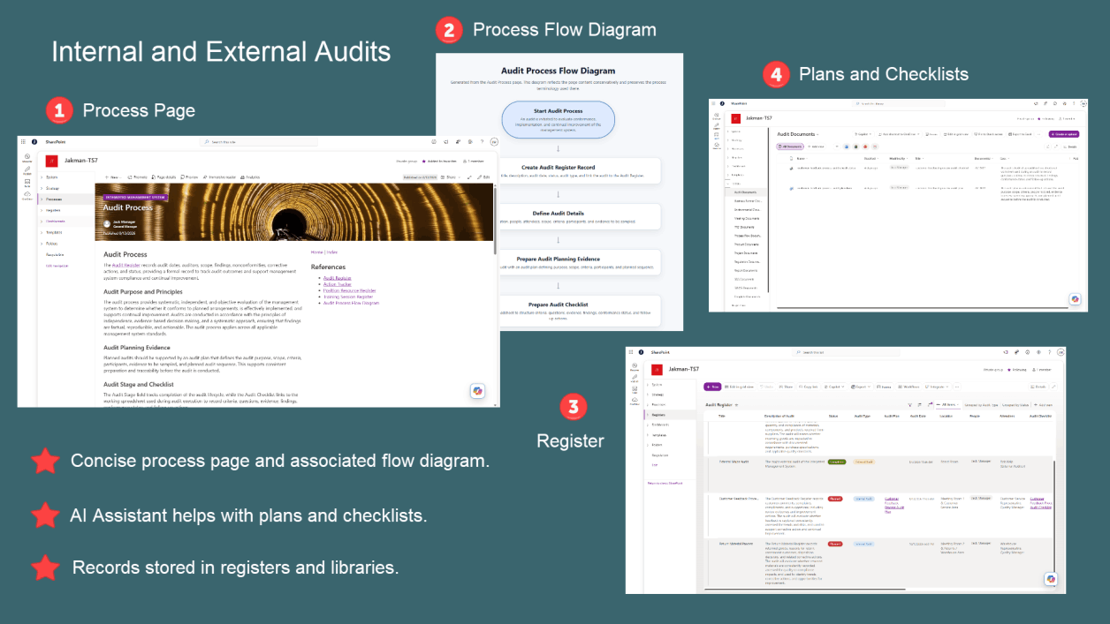This screenshot has width=1110, height=624.
Task: Click Edit pencil on Audit Process page
Action: (484, 177)
